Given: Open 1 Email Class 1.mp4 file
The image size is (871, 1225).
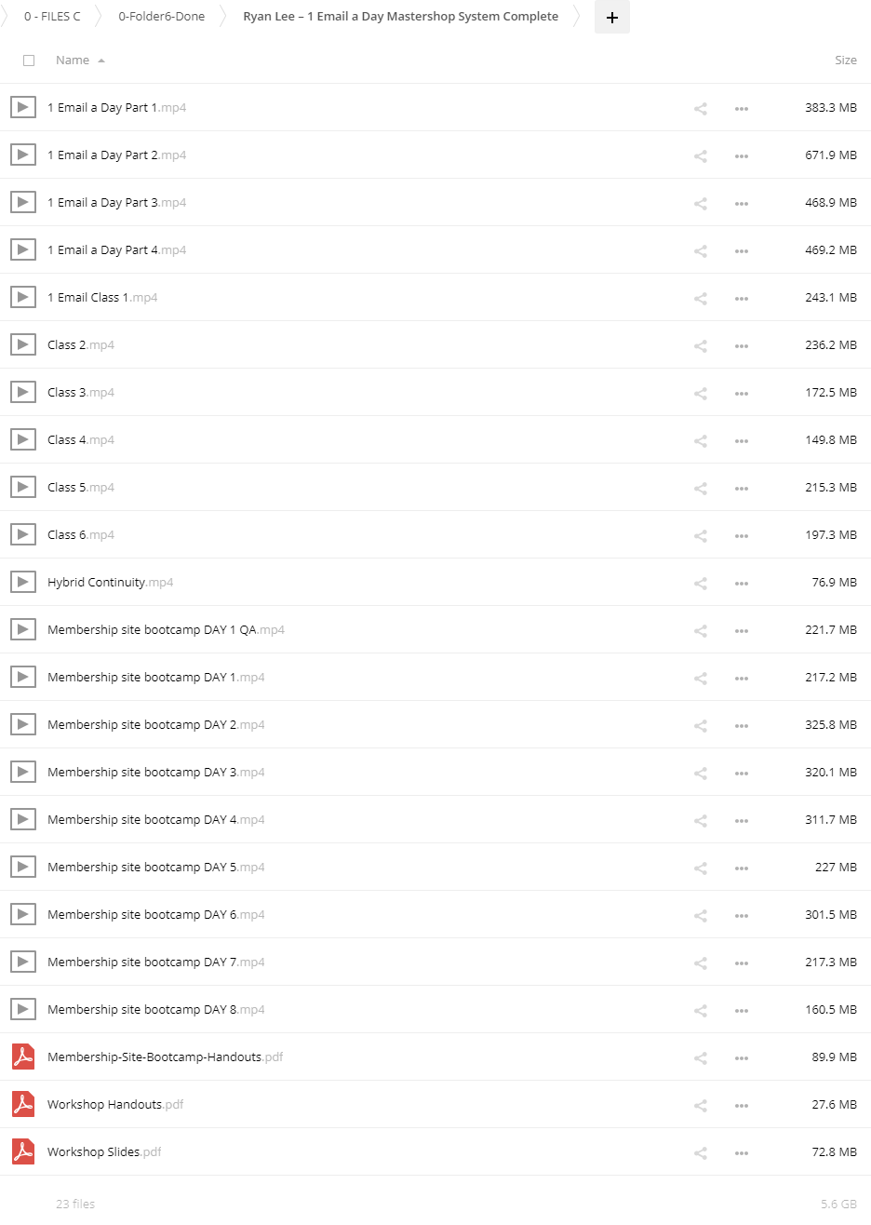Looking at the screenshot, I should (x=102, y=298).
